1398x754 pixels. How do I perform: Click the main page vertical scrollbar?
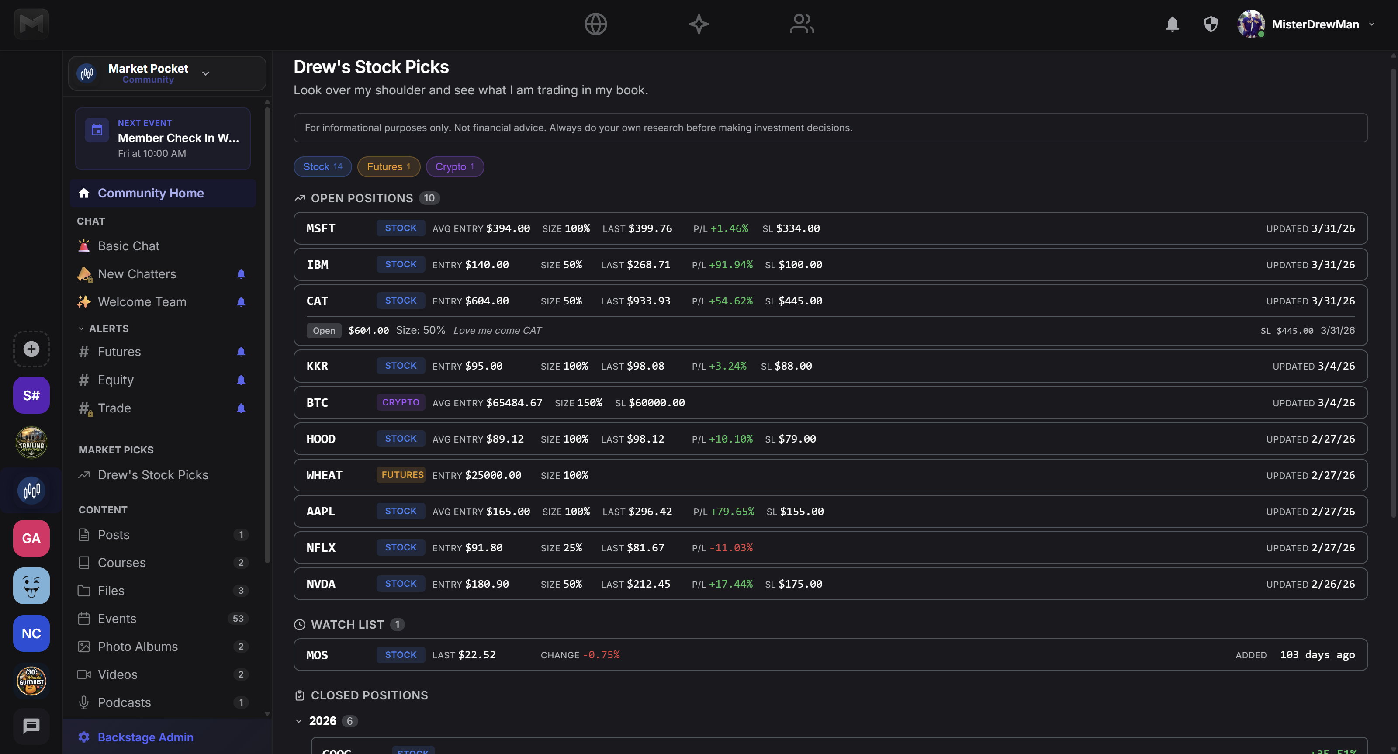pyautogui.click(x=1394, y=293)
